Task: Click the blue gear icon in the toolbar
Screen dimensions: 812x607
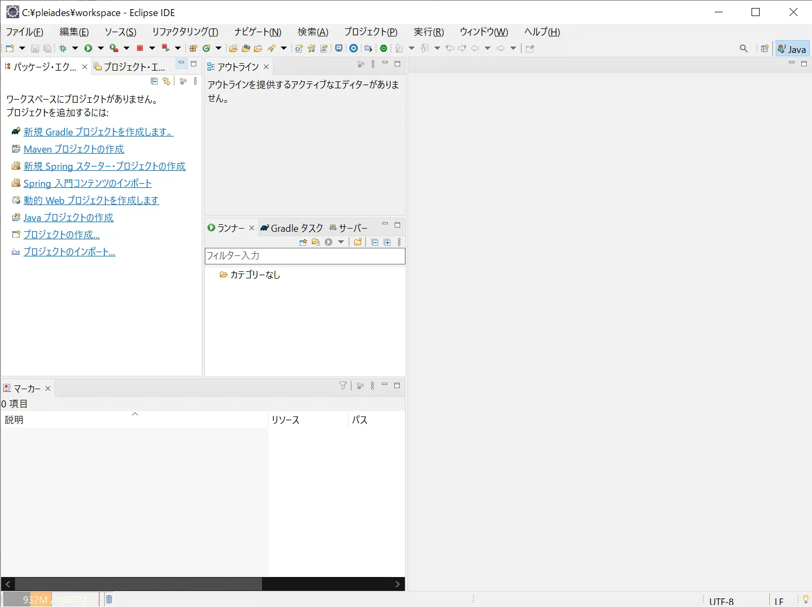Action: [x=354, y=48]
